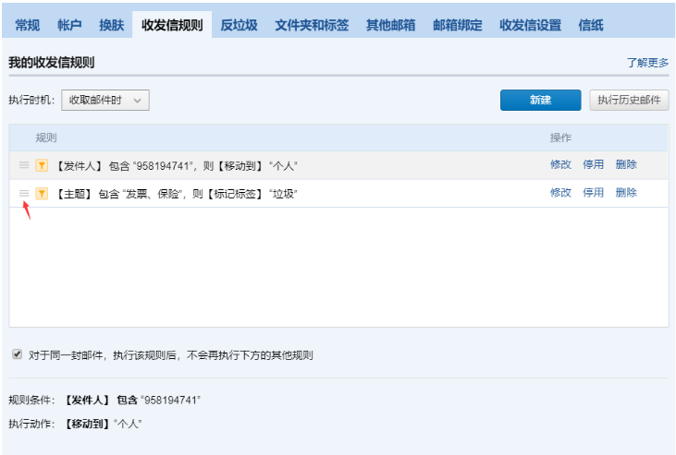The height and width of the screenshot is (455, 676).
Task: Click the 执行历史邮件 button
Action: [x=629, y=100]
